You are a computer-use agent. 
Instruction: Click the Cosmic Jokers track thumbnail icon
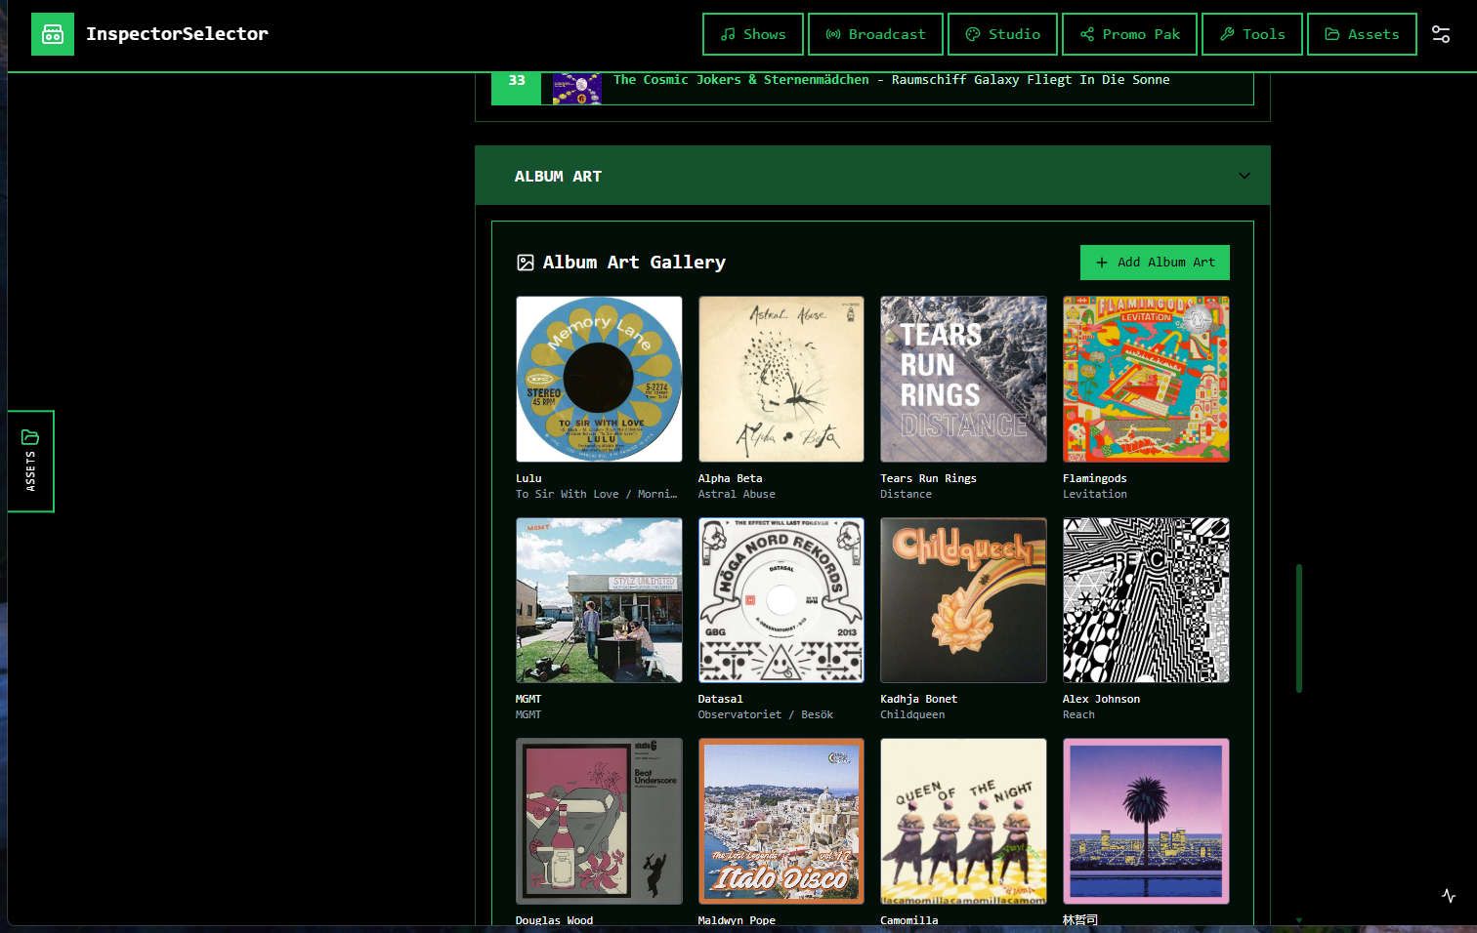[576, 88]
